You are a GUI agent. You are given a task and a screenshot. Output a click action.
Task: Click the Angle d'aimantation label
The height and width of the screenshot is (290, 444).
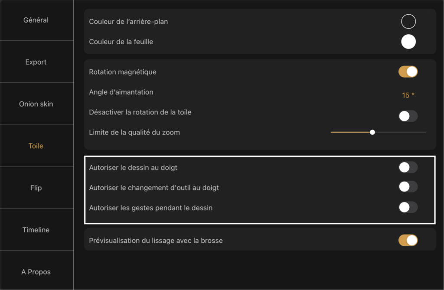pos(121,92)
